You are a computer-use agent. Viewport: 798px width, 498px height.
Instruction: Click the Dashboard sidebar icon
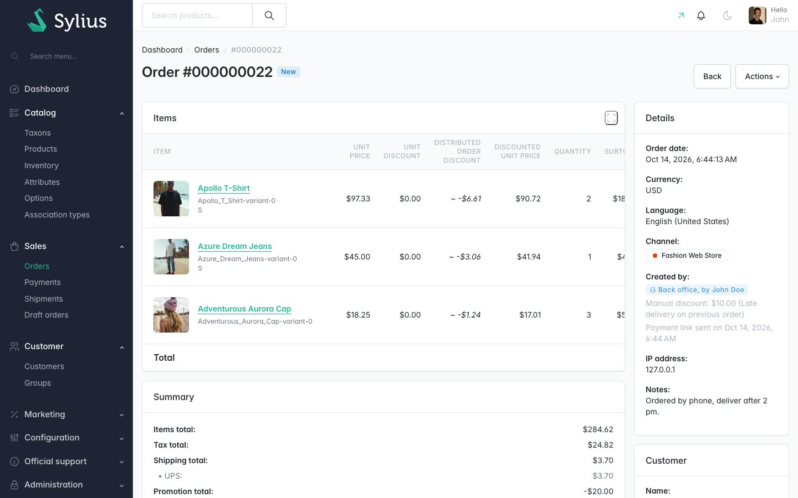click(14, 89)
